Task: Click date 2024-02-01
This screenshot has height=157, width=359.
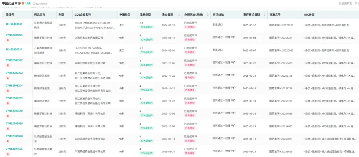Action: click(x=168, y=50)
